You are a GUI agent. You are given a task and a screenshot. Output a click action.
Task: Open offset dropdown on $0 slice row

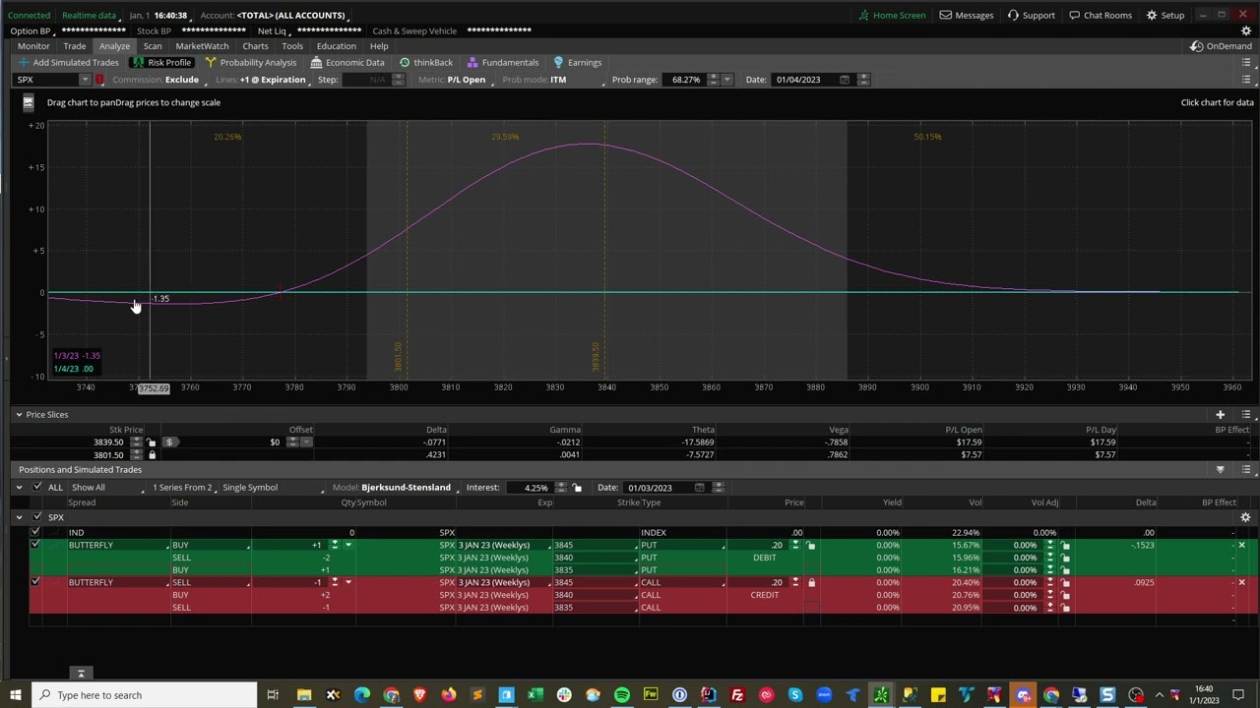pyautogui.click(x=306, y=442)
